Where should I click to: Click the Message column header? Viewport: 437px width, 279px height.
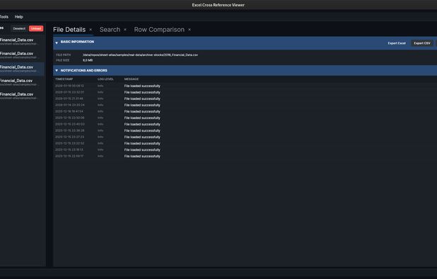point(132,79)
